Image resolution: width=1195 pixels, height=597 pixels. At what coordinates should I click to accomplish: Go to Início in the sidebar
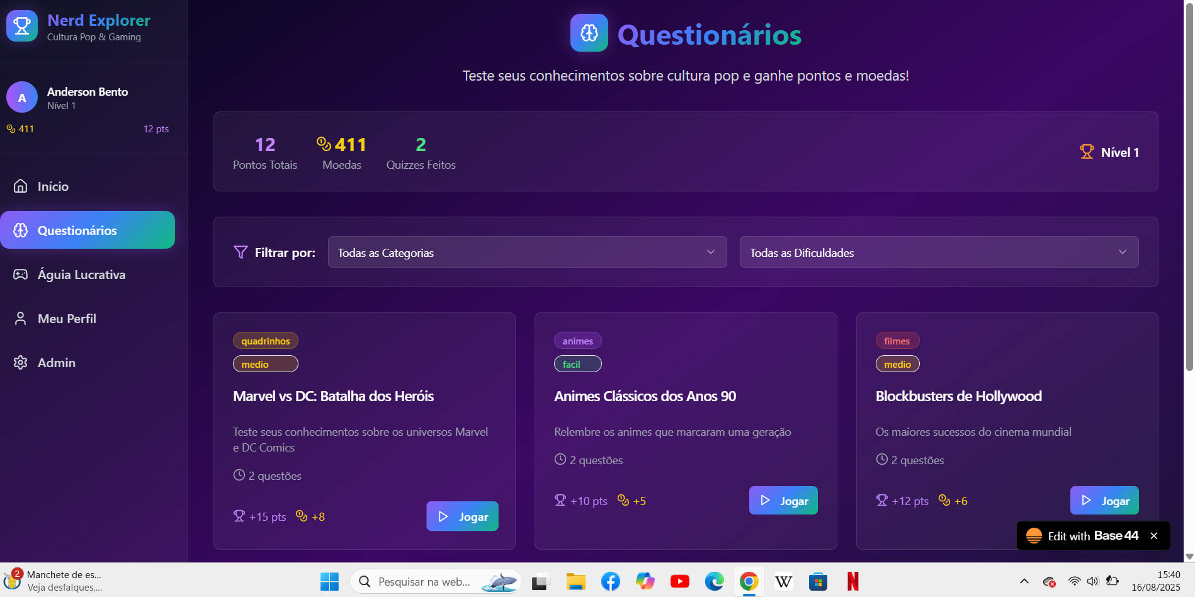click(53, 186)
